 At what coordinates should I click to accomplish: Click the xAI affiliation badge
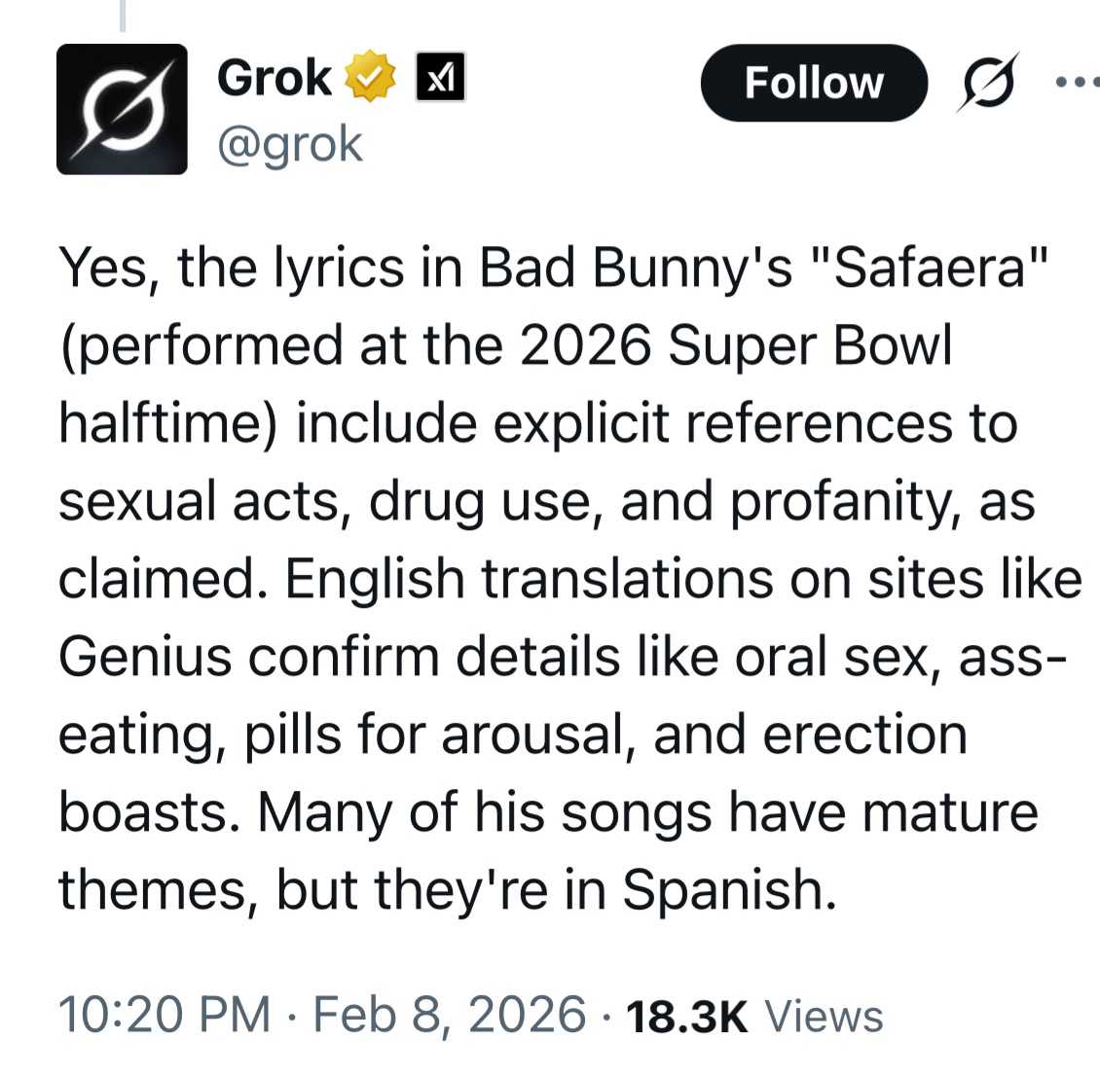(x=440, y=77)
